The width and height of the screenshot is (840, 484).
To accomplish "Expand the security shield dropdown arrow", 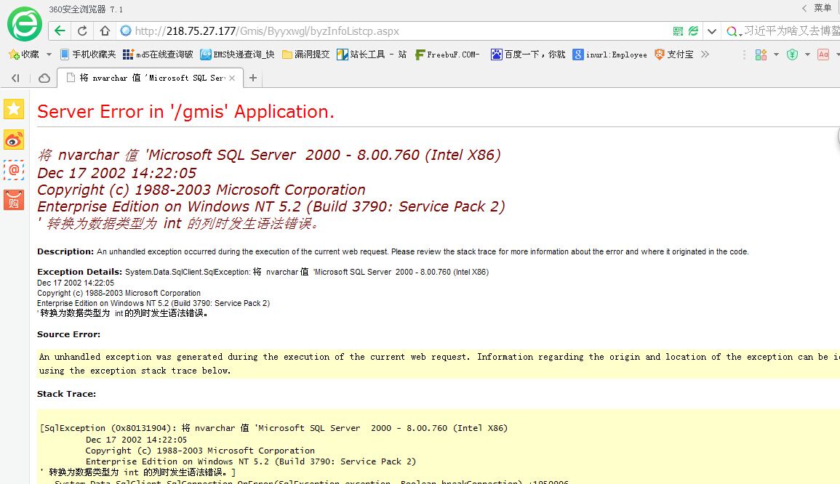I will (x=807, y=54).
